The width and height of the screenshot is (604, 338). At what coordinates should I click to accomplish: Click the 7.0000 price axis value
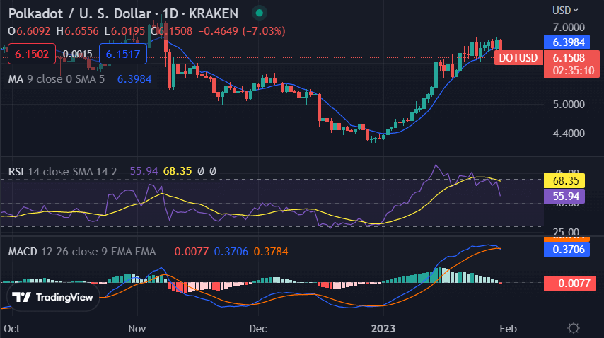pyautogui.click(x=569, y=28)
